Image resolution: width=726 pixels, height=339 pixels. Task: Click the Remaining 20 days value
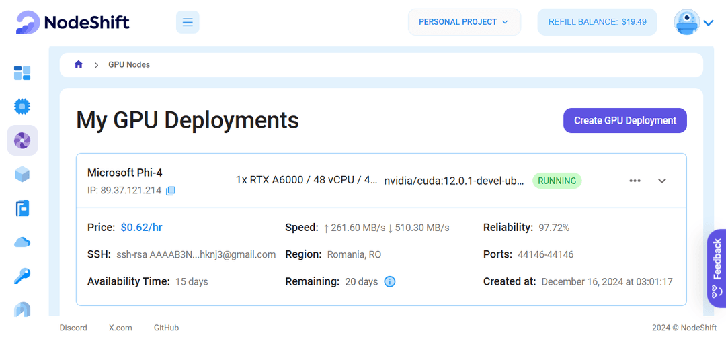362,282
